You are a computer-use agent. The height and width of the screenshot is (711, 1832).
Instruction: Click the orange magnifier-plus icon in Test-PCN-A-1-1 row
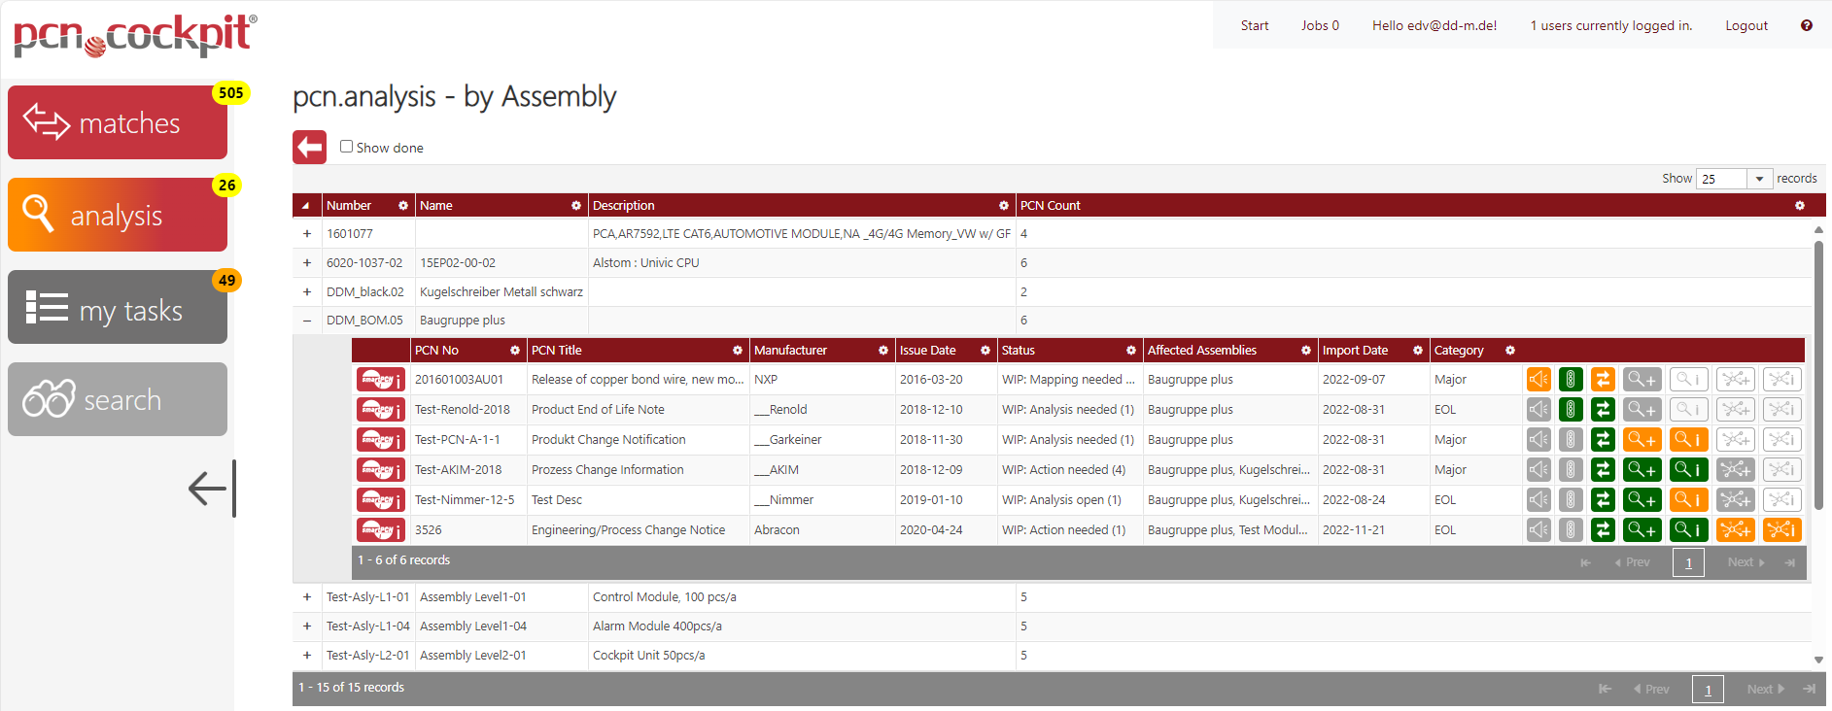1642,440
